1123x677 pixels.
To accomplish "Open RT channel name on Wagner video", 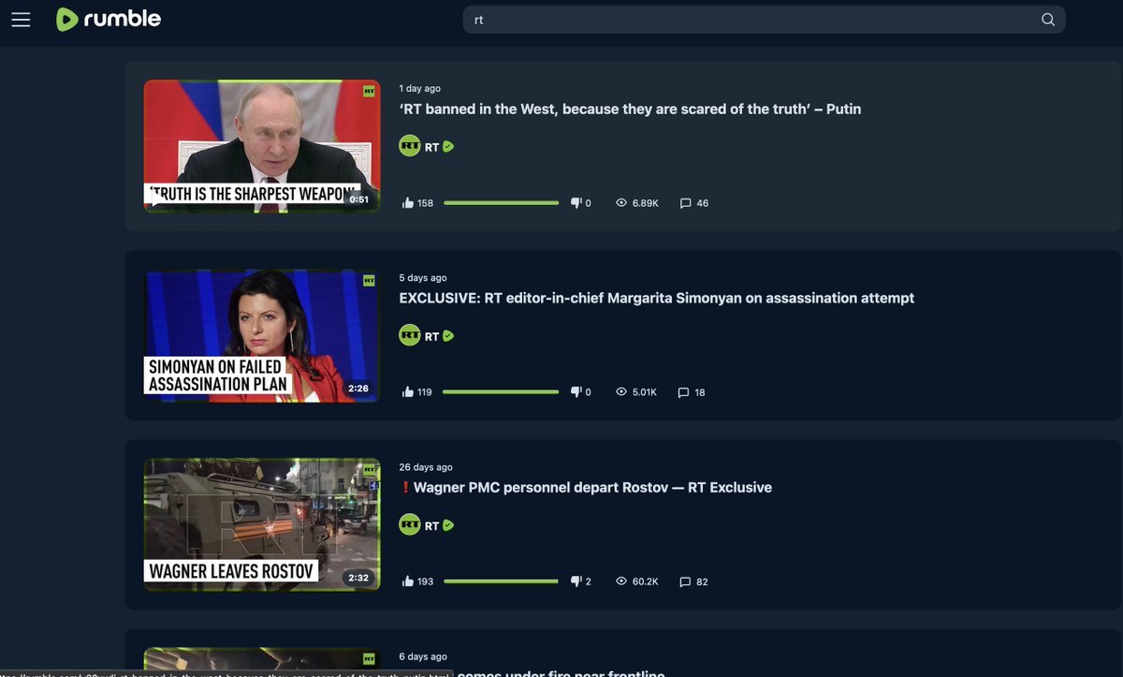I will tap(431, 526).
